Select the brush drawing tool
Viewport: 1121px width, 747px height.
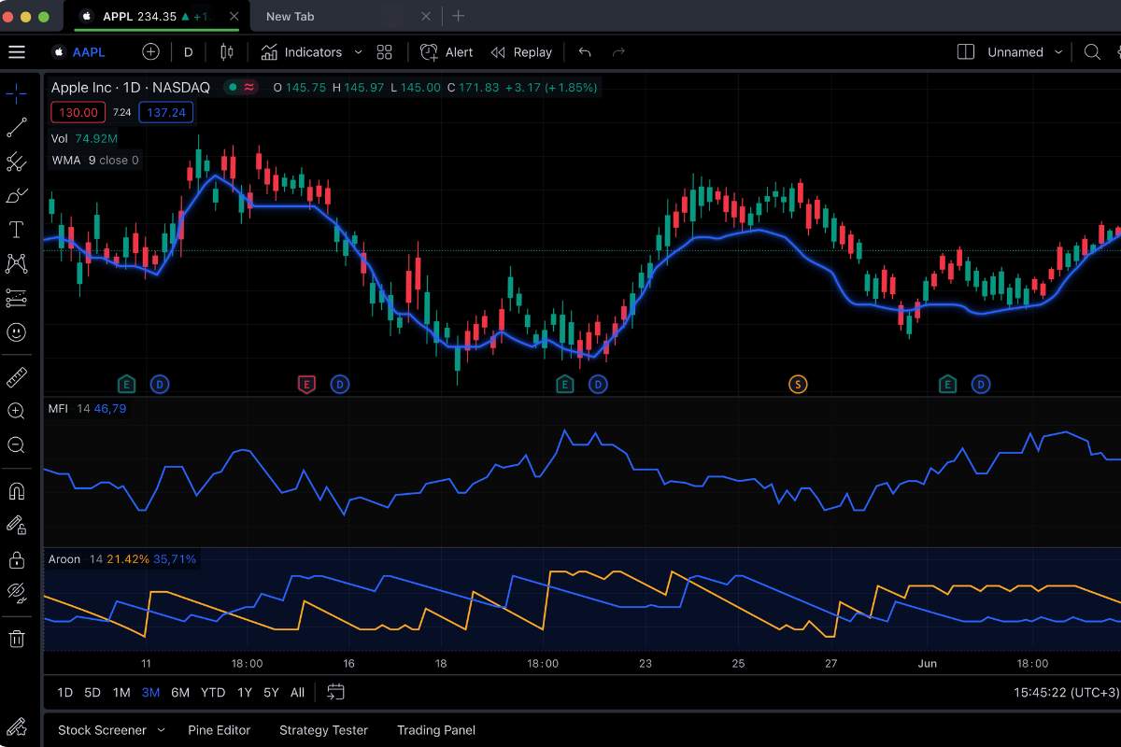tap(16, 195)
